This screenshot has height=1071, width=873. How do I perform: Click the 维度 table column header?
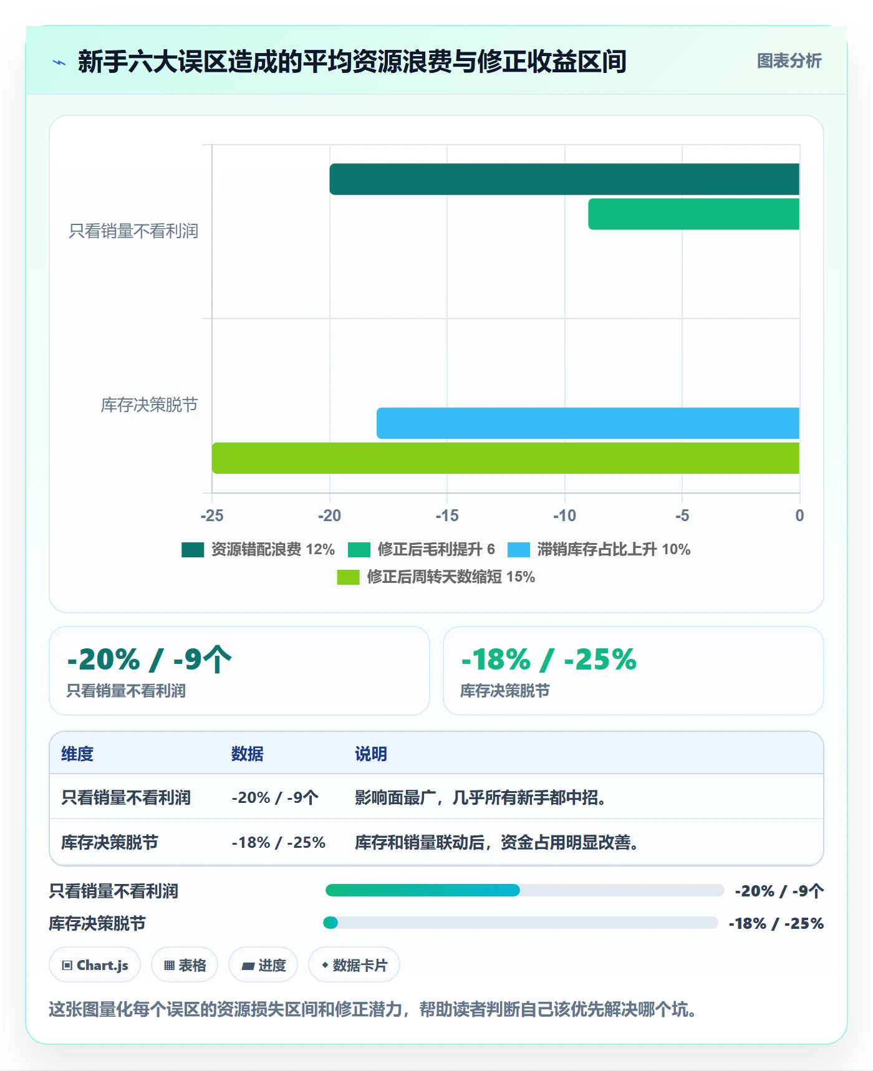point(77,754)
